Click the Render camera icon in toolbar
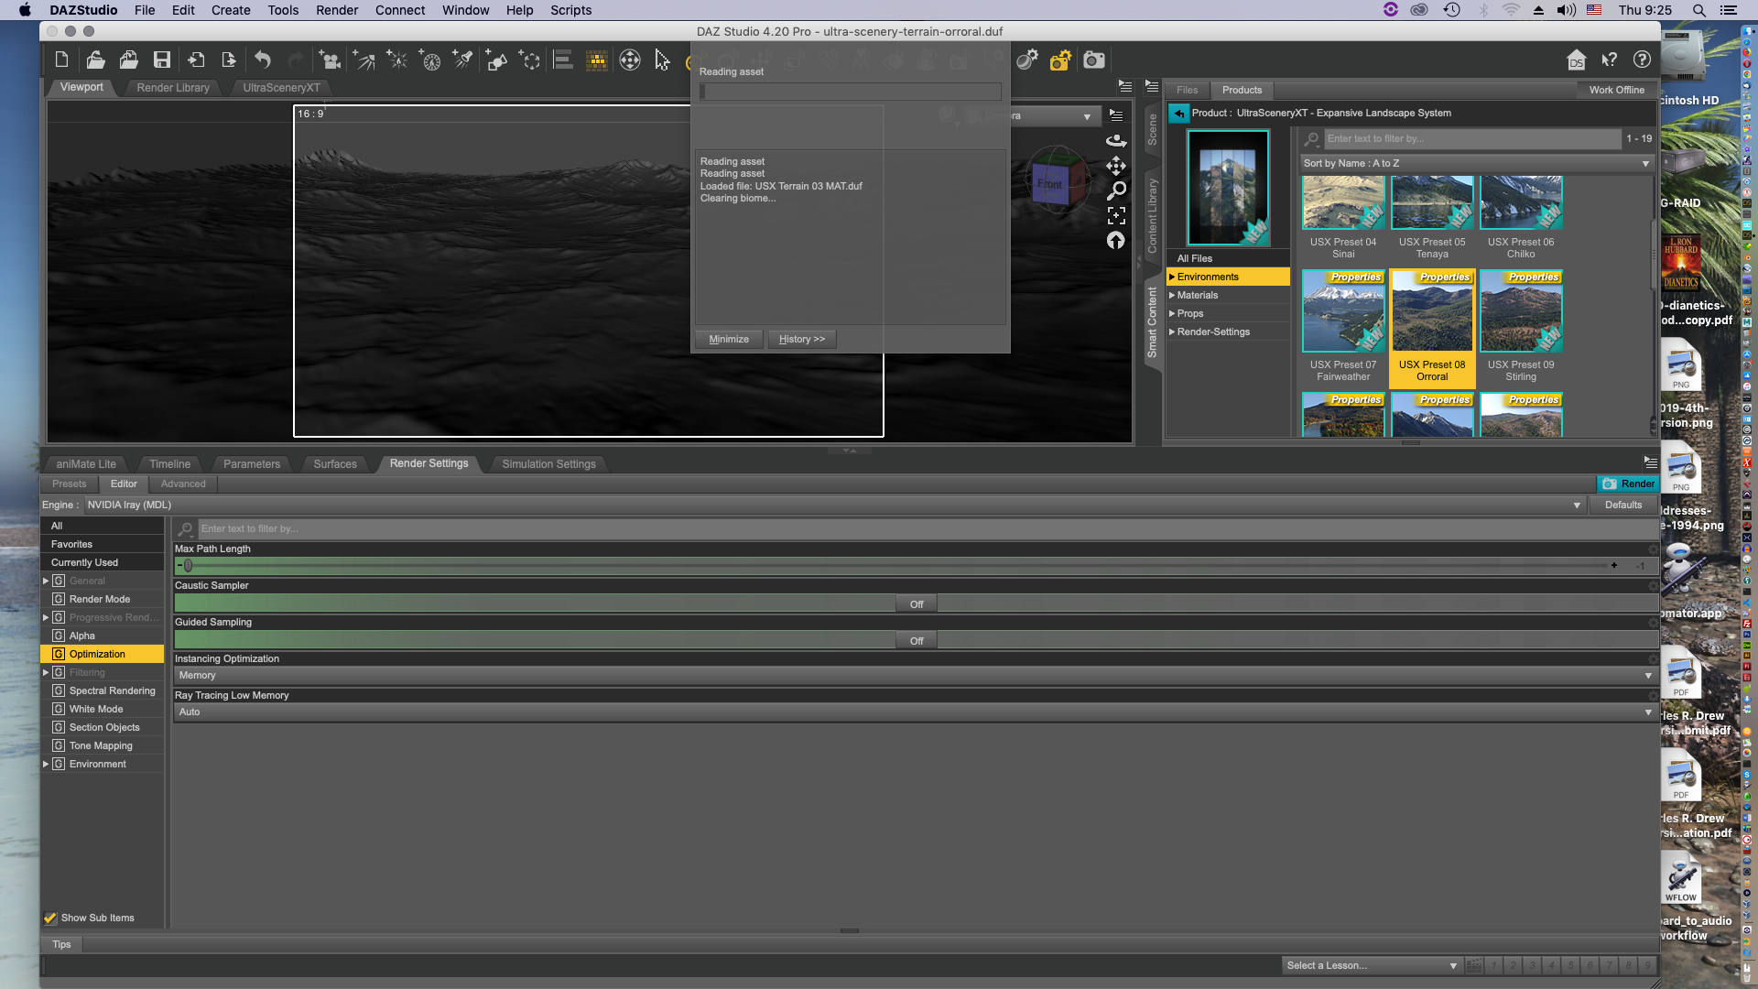 [1093, 60]
